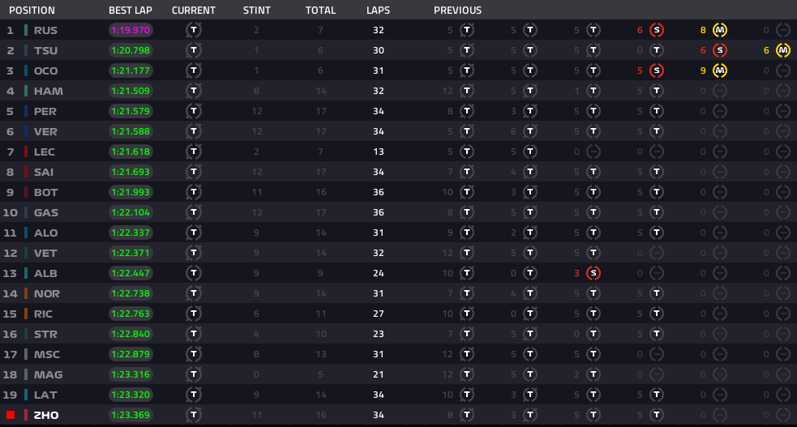The width and height of the screenshot is (797, 427).
Task: Click driver name HAM
Action: pyautogui.click(x=49, y=91)
